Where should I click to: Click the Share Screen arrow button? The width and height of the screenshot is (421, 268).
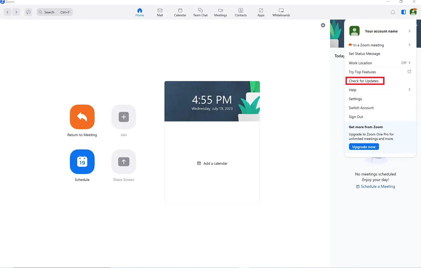pos(124,162)
